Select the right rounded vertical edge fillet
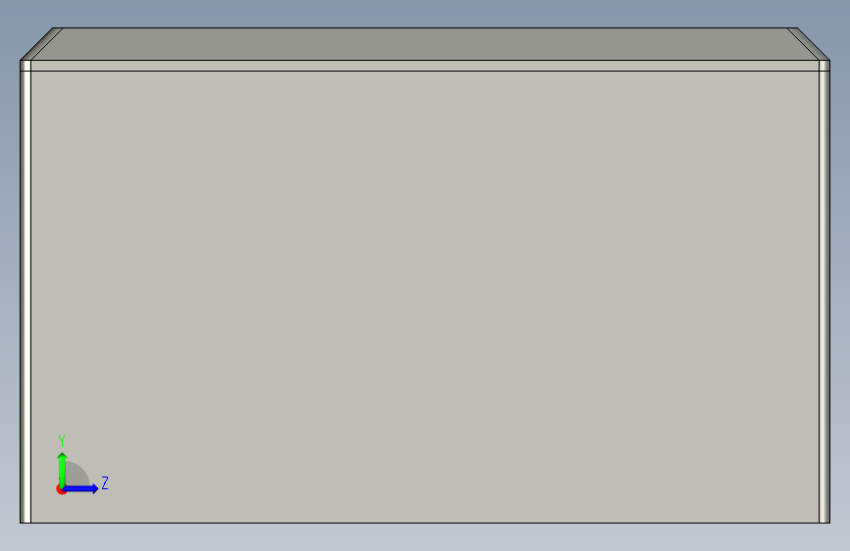The height and width of the screenshot is (551, 850). click(x=824, y=291)
